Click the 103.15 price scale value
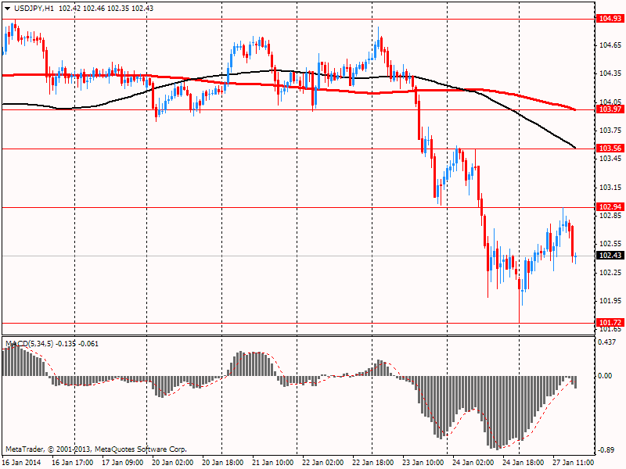Image resolution: width=626 pixels, height=469 pixels. pos(610,188)
